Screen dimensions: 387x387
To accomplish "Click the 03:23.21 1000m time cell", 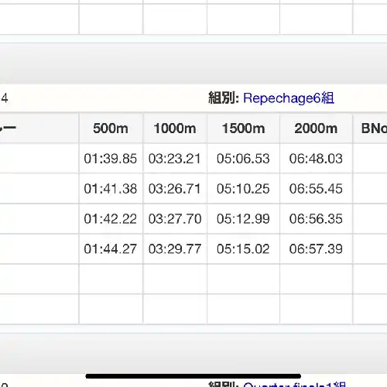I will click(175, 159).
